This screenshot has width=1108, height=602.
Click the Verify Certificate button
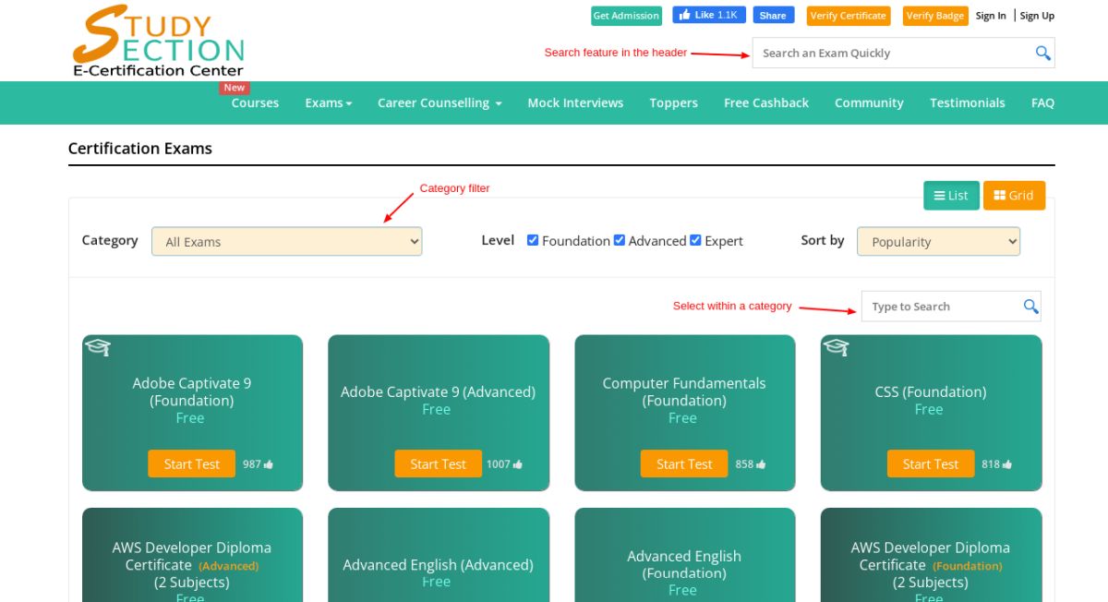849,16
